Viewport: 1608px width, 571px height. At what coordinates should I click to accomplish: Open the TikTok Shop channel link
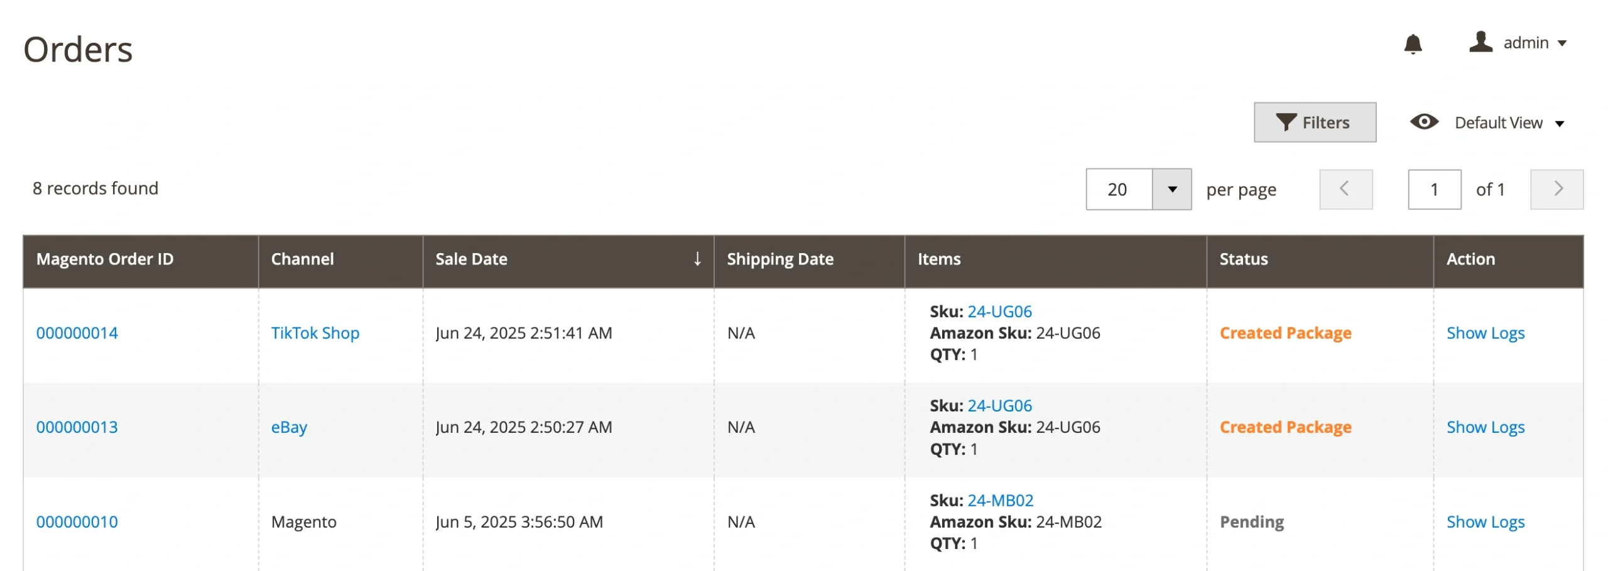315,333
